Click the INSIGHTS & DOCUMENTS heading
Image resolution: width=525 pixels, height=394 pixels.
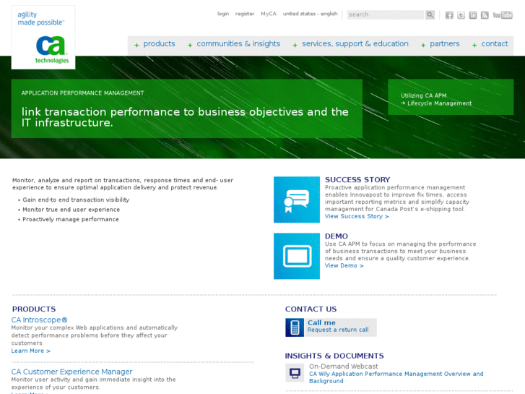tap(334, 356)
